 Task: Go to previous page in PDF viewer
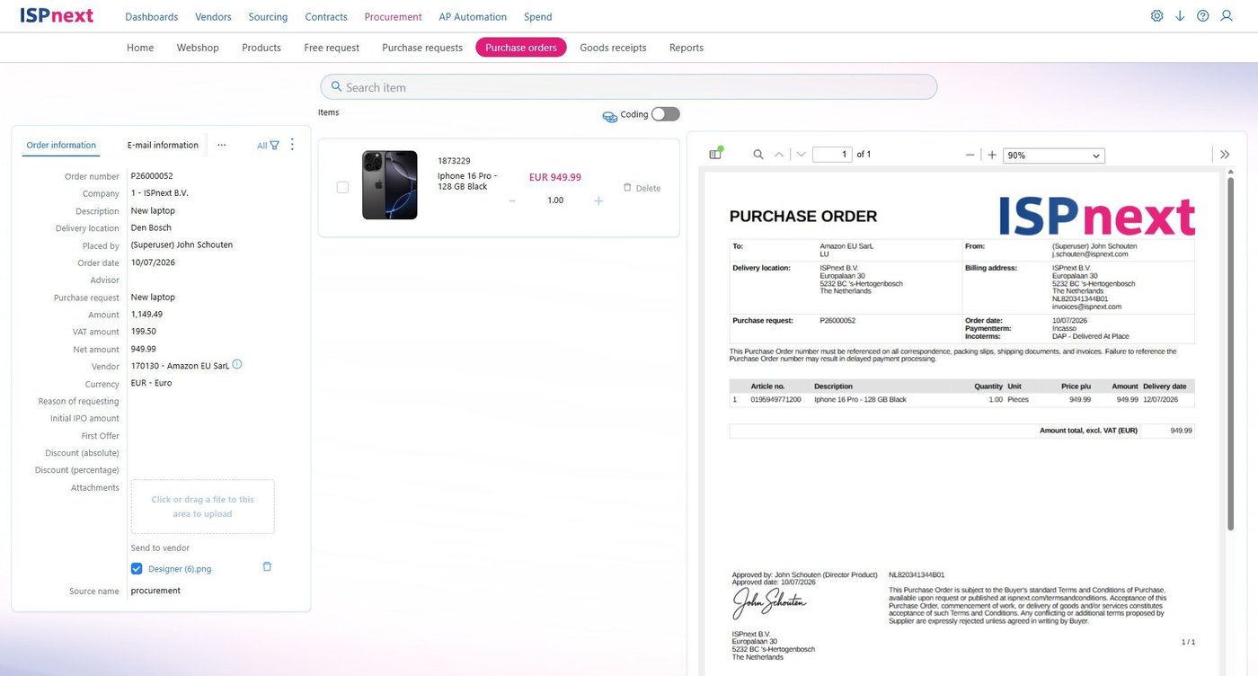779,155
